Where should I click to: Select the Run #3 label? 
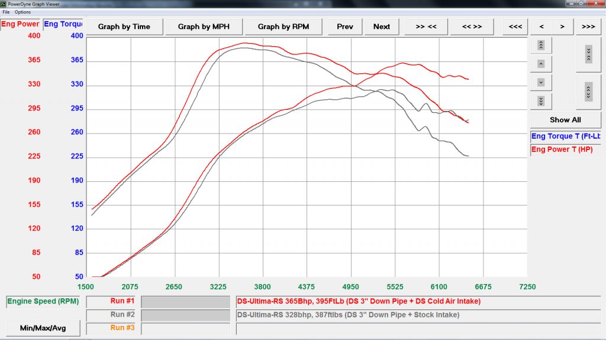111,328
